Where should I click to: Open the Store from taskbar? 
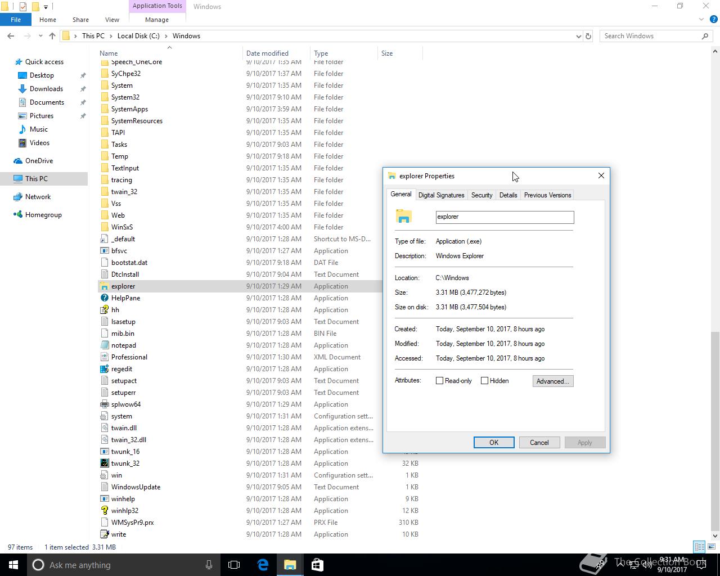tap(317, 565)
